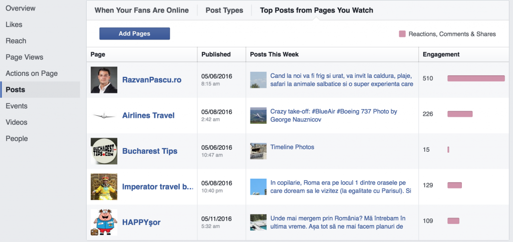Click the 109 engagement bar
This screenshot has height=242, width=513.
click(453, 221)
